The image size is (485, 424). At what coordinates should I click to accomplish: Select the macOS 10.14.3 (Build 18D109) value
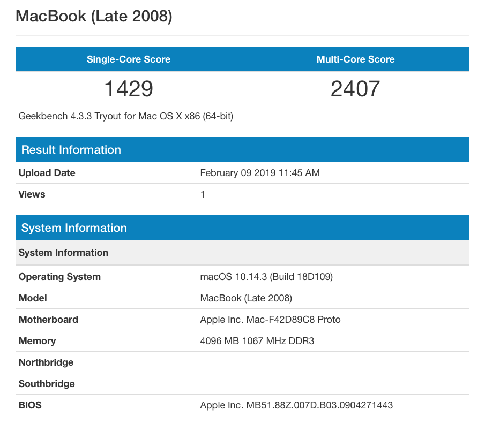266,277
